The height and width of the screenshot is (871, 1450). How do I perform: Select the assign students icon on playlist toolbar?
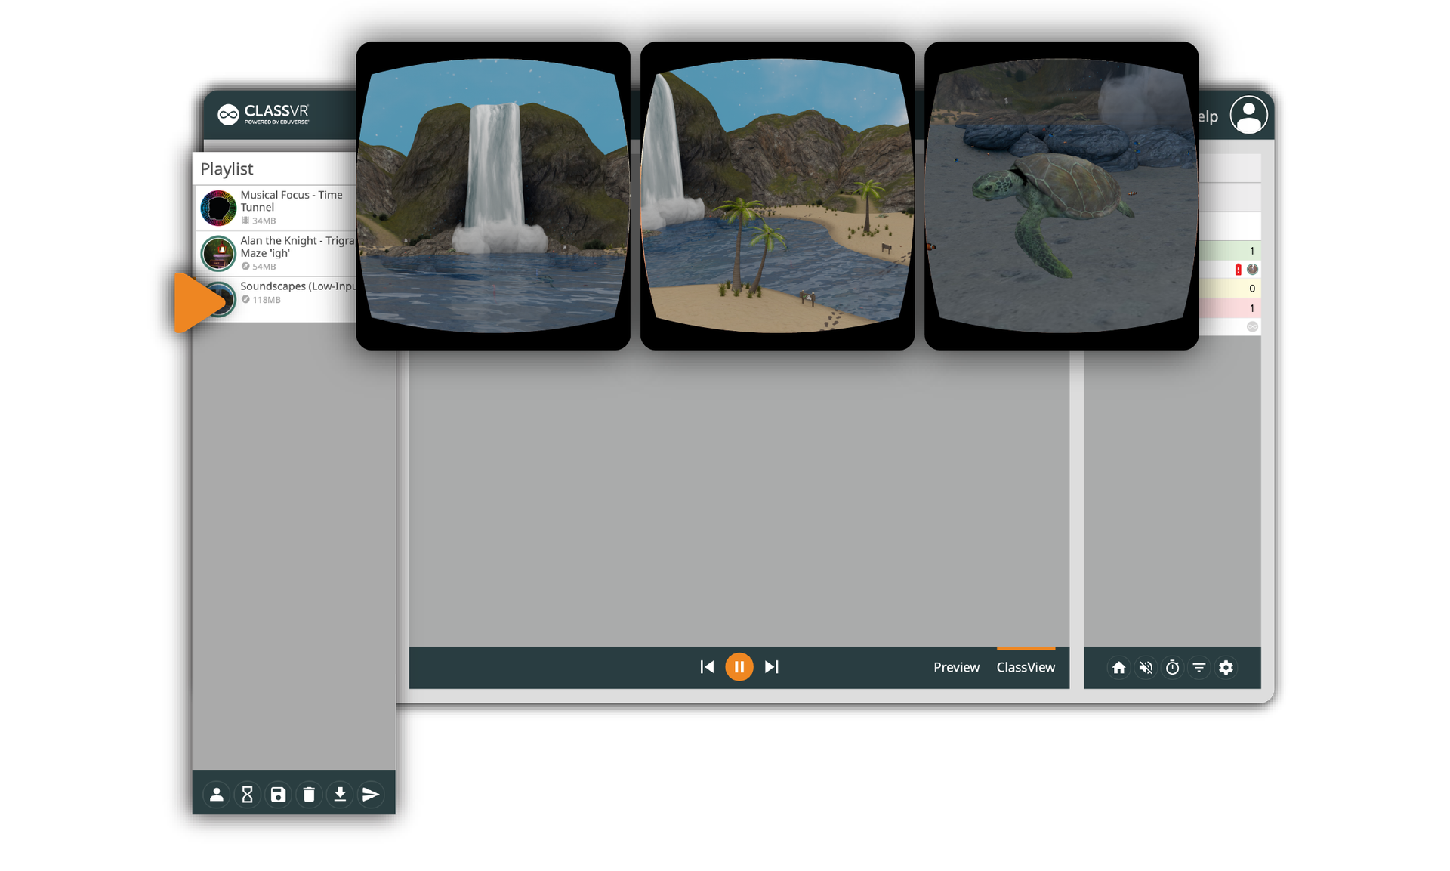click(x=216, y=794)
